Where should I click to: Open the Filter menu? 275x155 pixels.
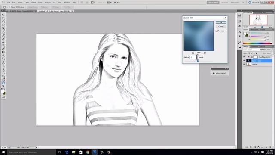coord(40,3)
